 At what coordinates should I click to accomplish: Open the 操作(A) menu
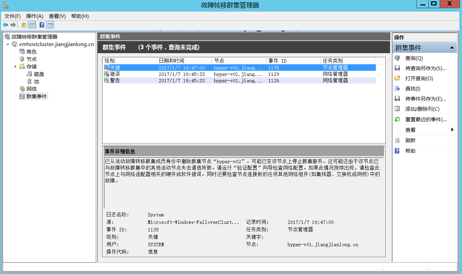pos(35,16)
